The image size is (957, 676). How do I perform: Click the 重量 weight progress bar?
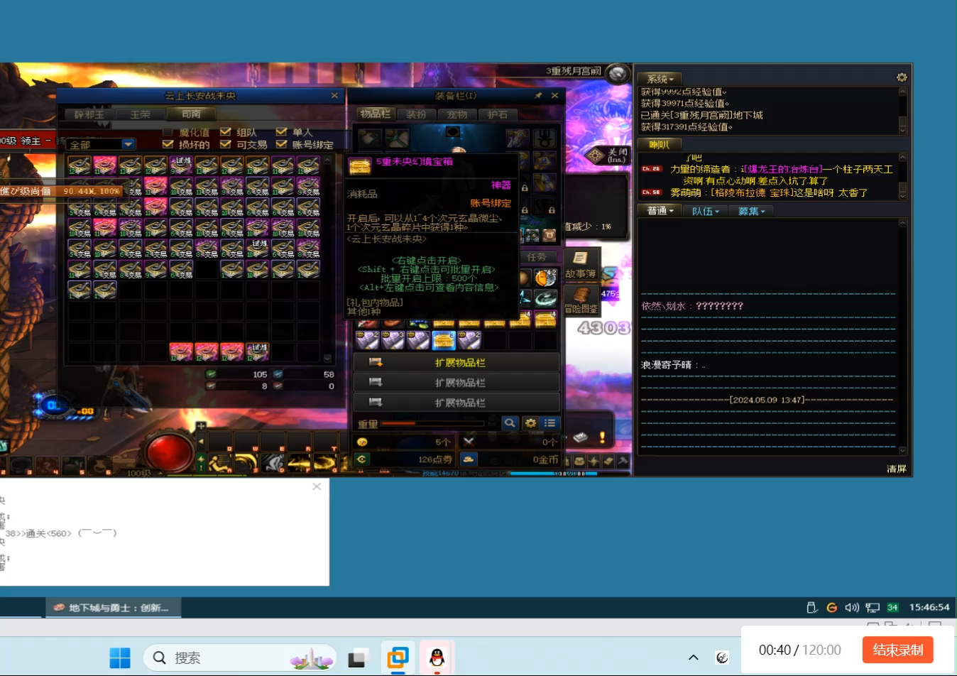coord(432,424)
